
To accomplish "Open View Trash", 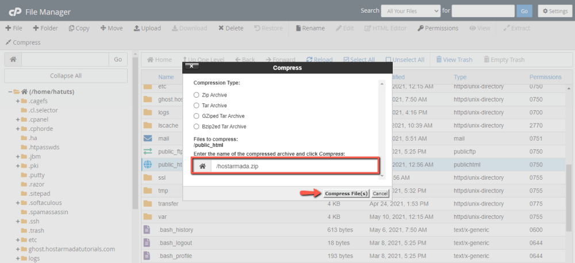I will (454, 60).
